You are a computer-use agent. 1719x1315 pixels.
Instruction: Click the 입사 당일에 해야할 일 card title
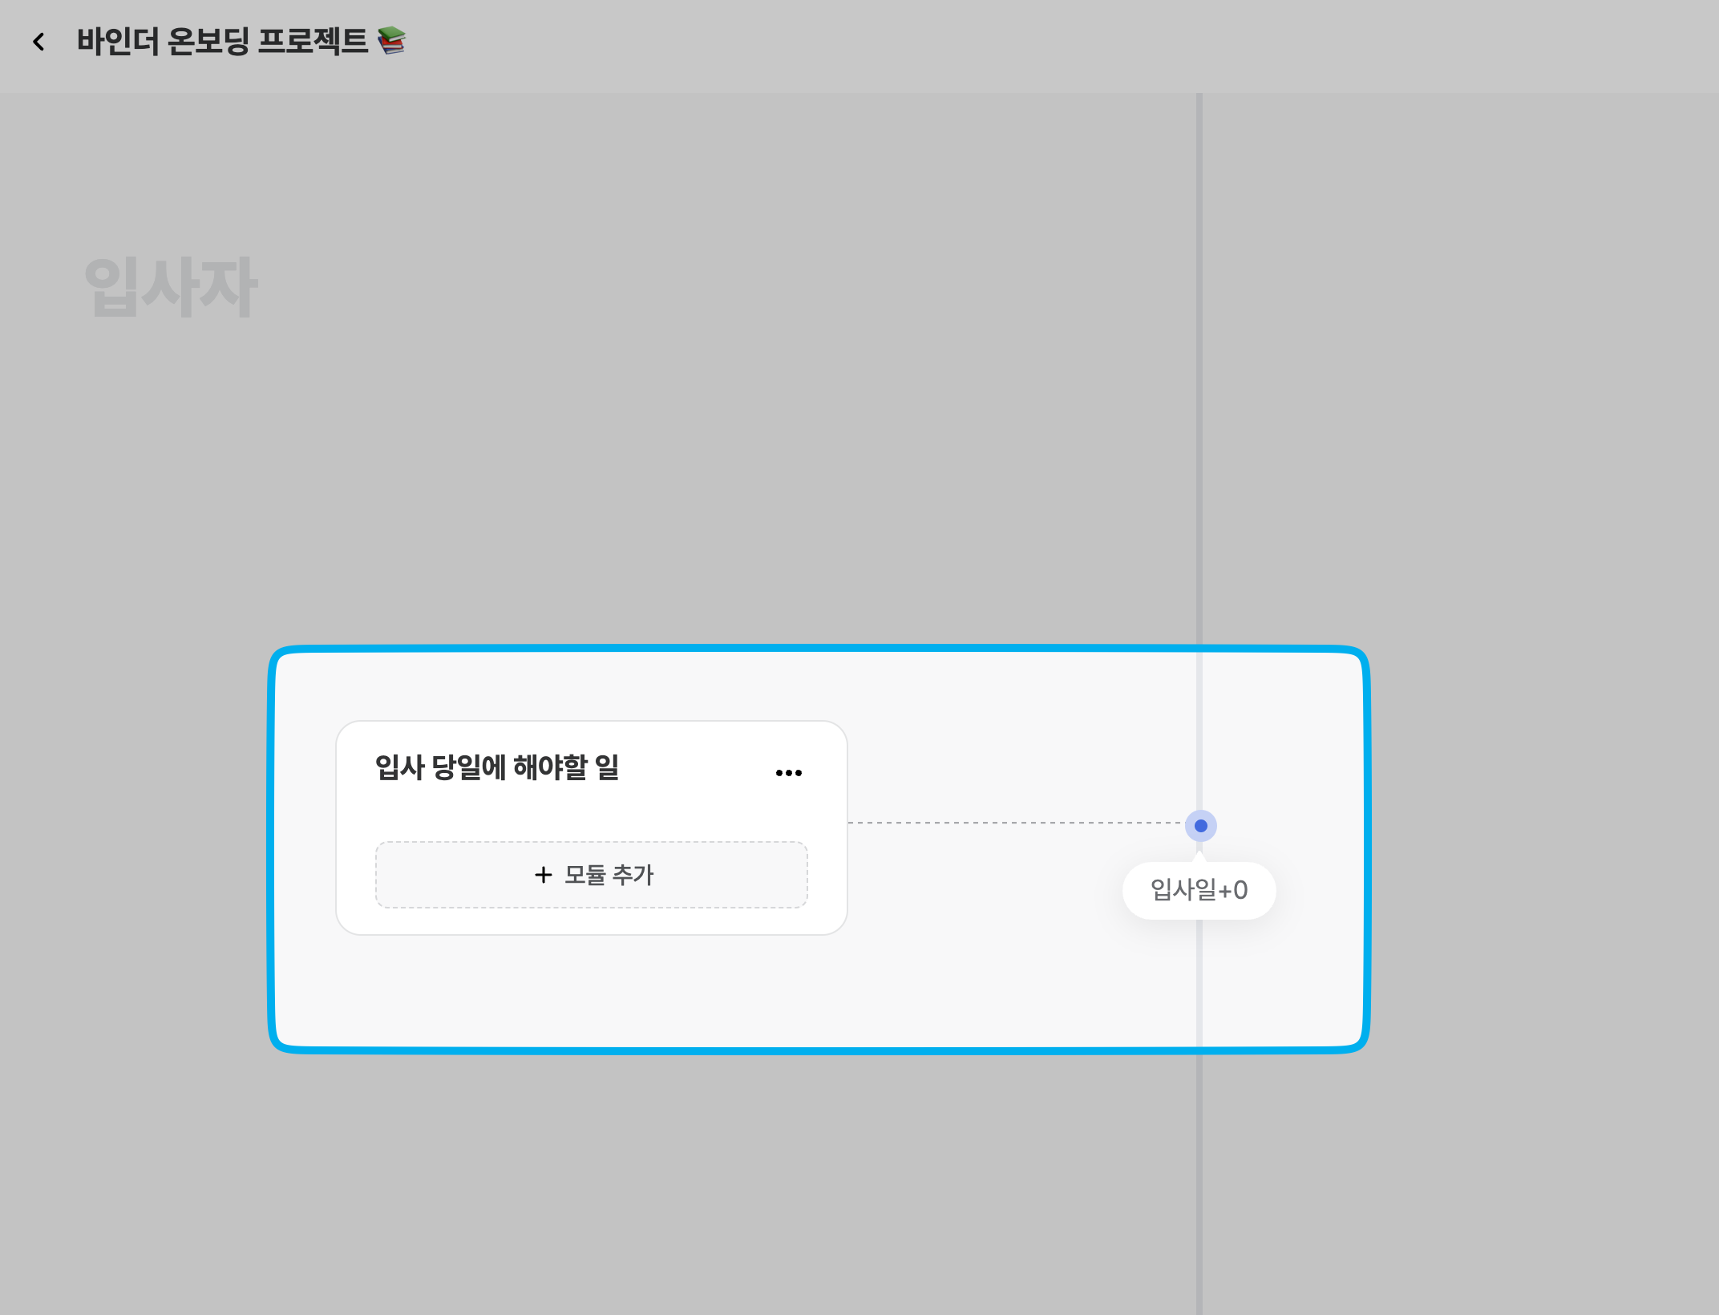pos(497,767)
